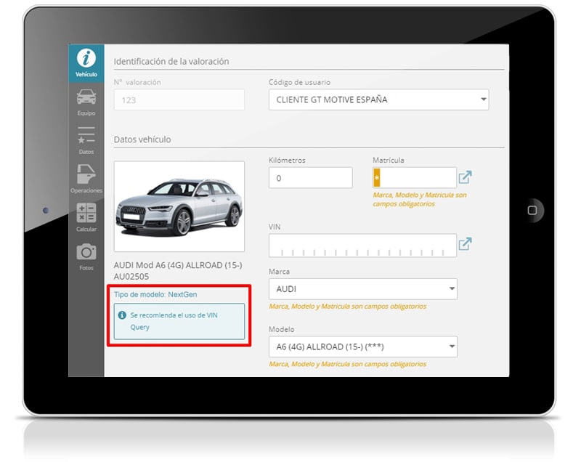Click the Audi A6 Allroad vehicle thumbnail
This screenshot has width=581, height=462.
click(179, 206)
